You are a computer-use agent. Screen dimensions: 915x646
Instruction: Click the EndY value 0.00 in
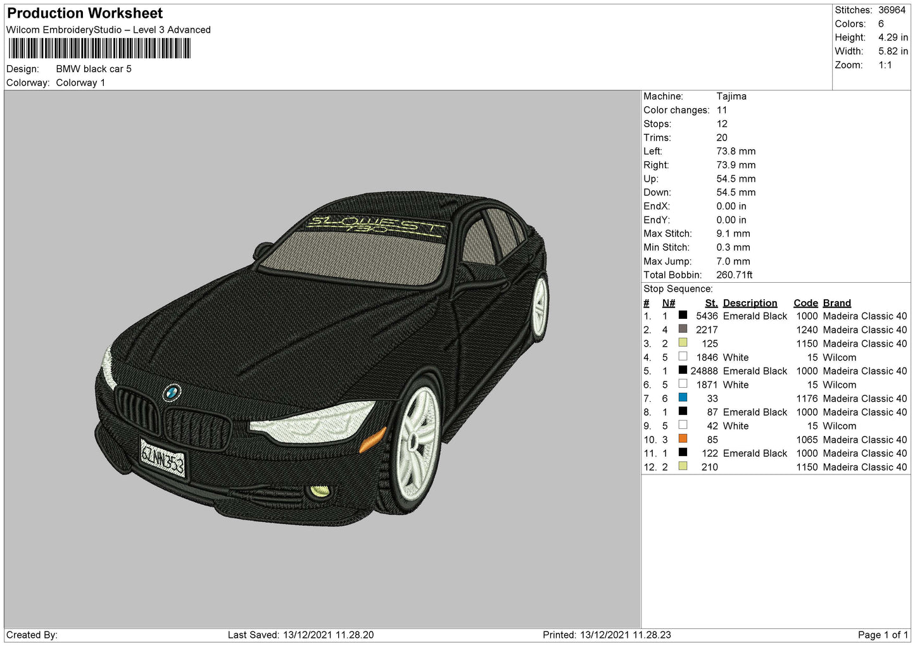pyautogui.click(x=731, y=220)
